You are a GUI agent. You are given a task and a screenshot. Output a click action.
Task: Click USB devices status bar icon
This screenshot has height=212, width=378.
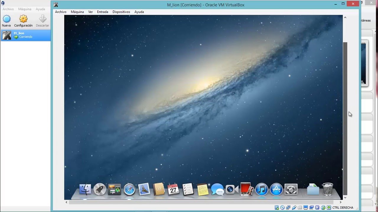click(294, 207)
